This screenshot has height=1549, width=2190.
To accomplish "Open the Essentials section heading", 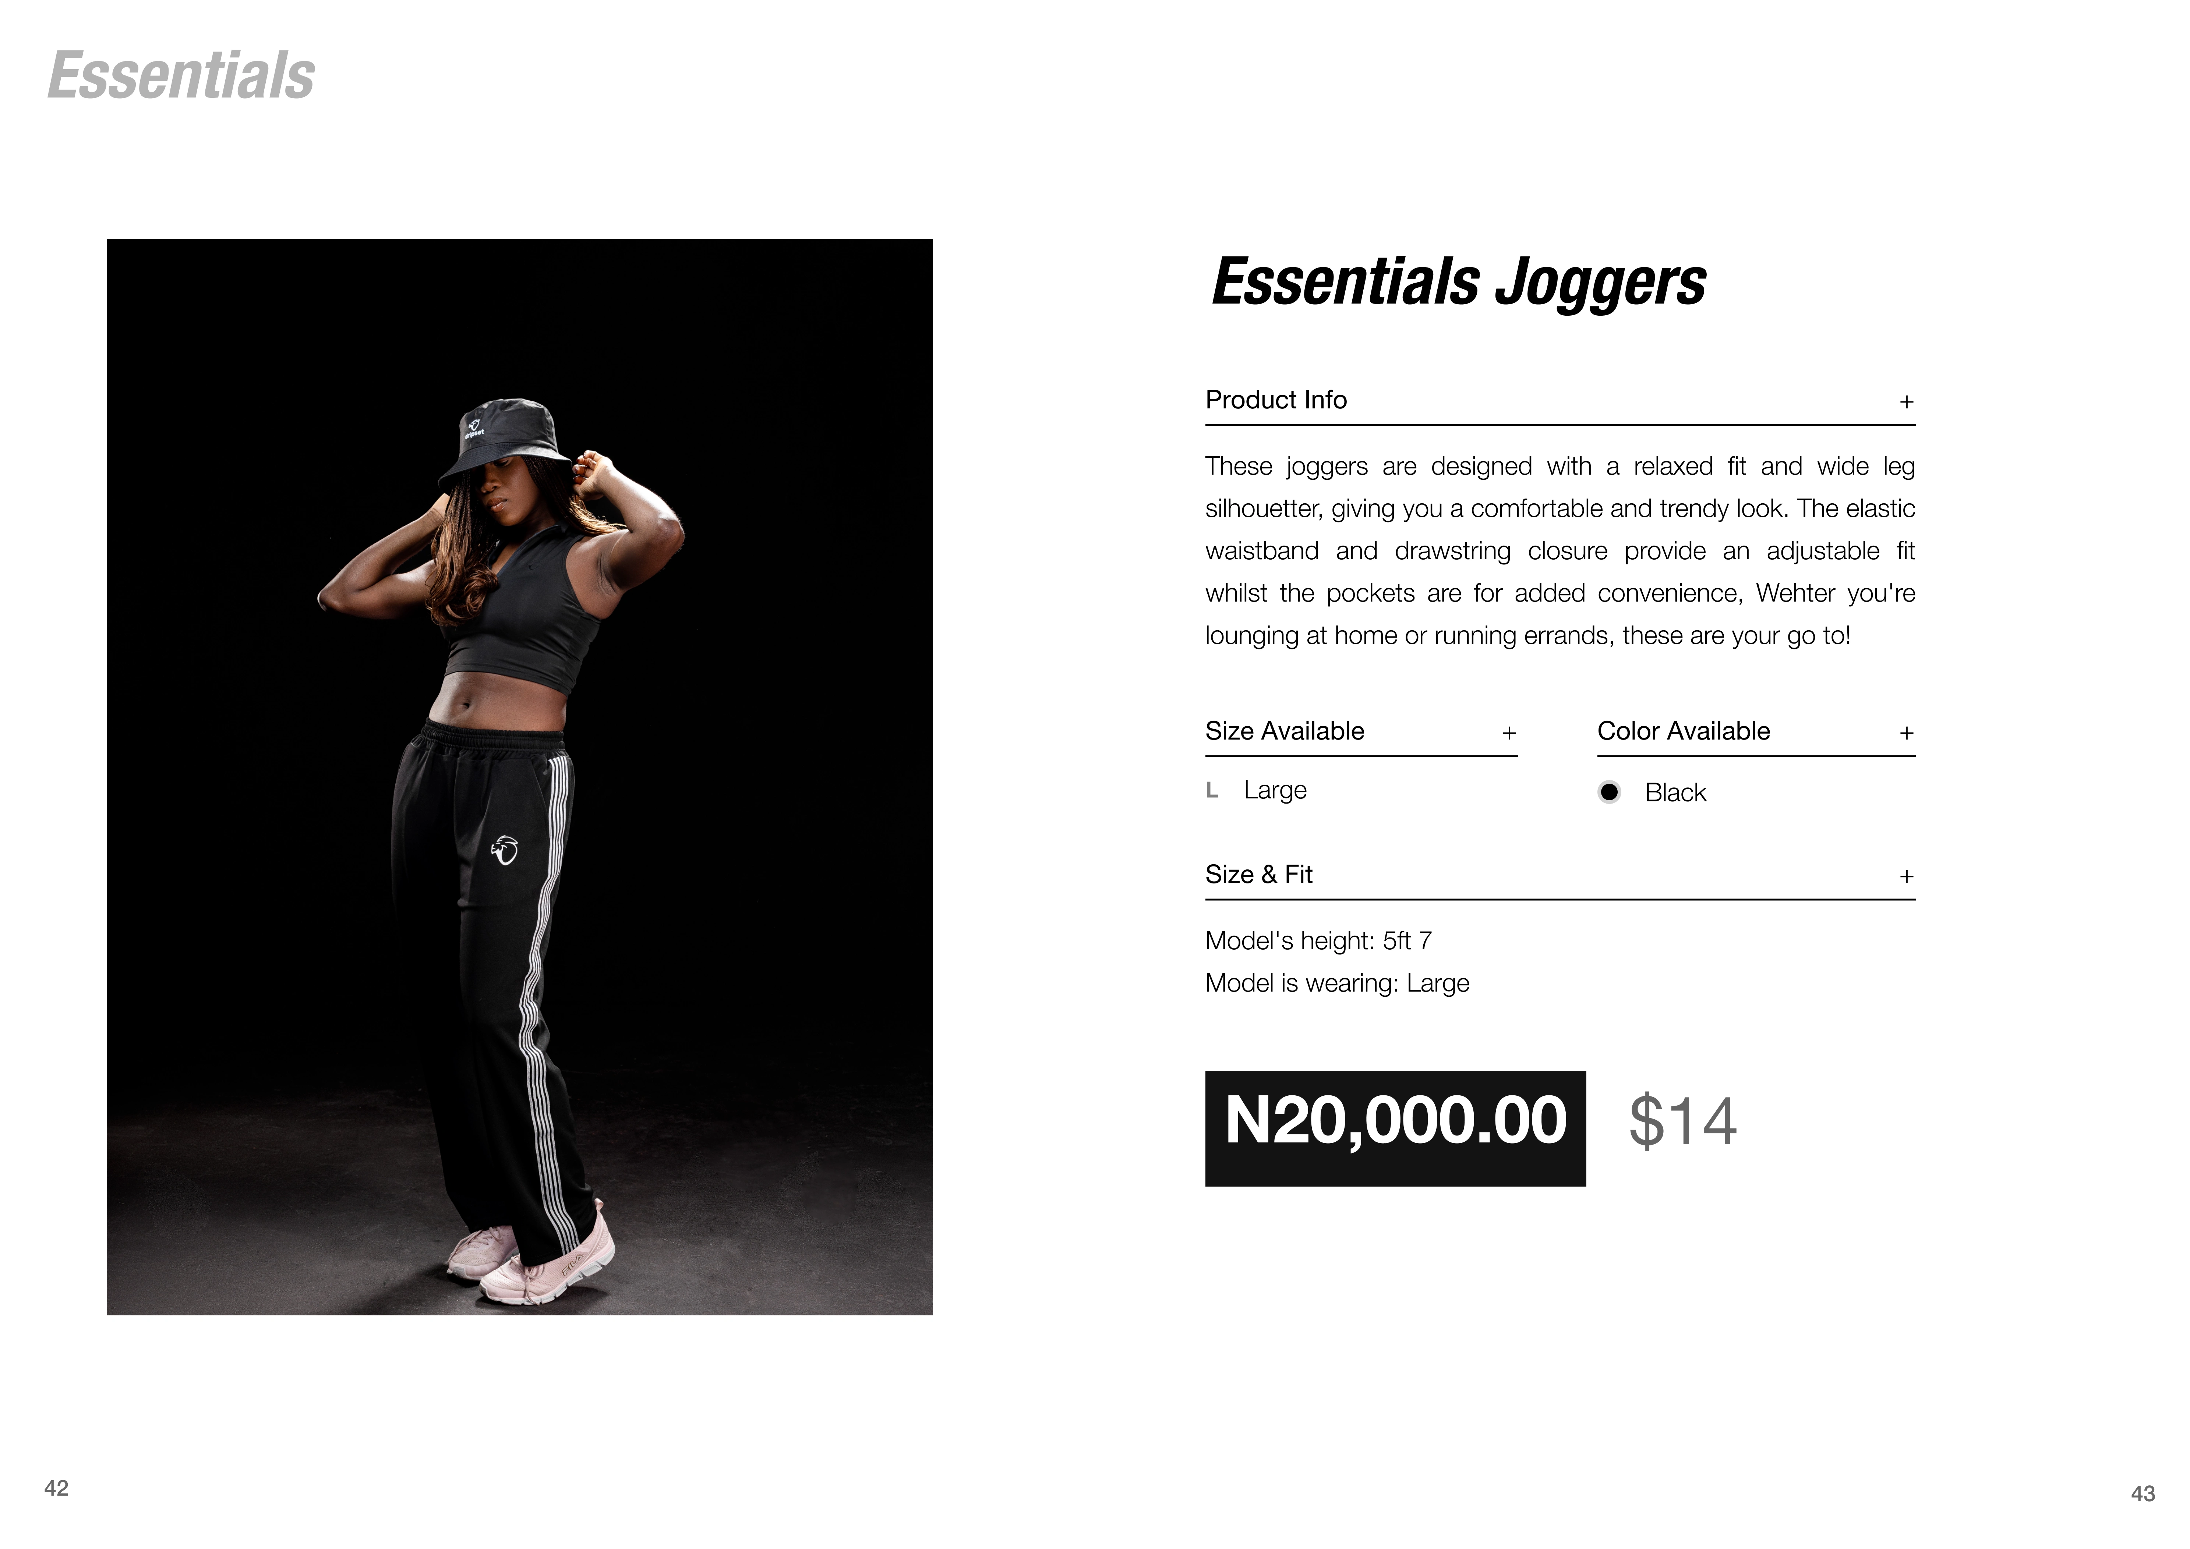I will [x=181, y=75].
